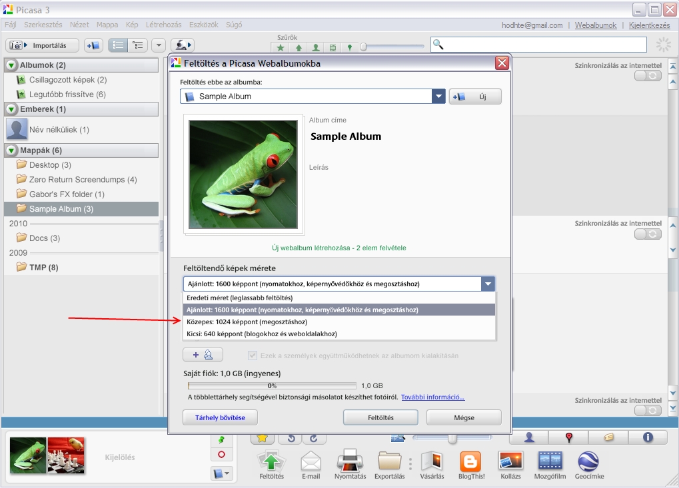Click the Feltöltés upload icon in bottom toolbar
This screenshot has height=488, width=679.
pyautogui.click(x=271, y=465)
